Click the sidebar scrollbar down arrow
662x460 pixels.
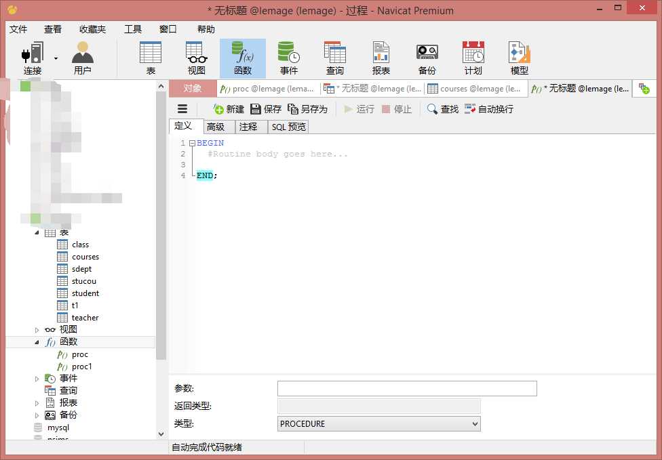click(x=161, y=434)
